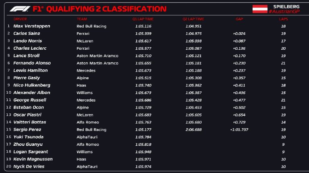The width and height of the screenshot is (309, 173).
Task: Select Lewis Hamilton in the list
Action: [30, 70]
